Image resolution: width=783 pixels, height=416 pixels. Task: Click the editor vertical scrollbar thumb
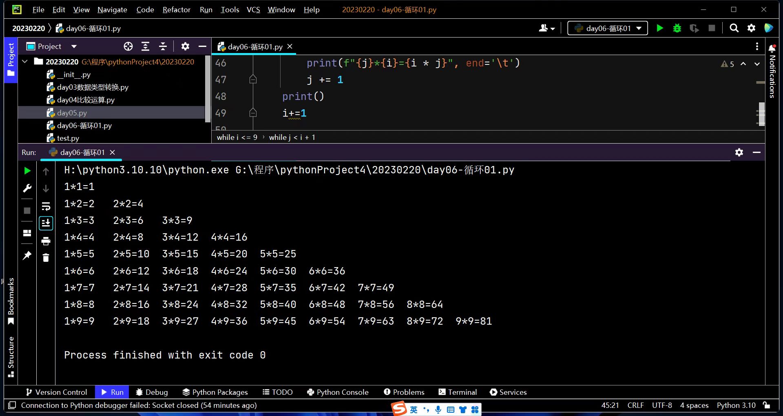click(x=761, y=114)
